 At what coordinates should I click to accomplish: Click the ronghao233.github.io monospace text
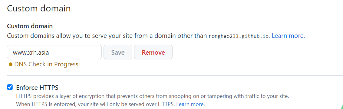239,36
